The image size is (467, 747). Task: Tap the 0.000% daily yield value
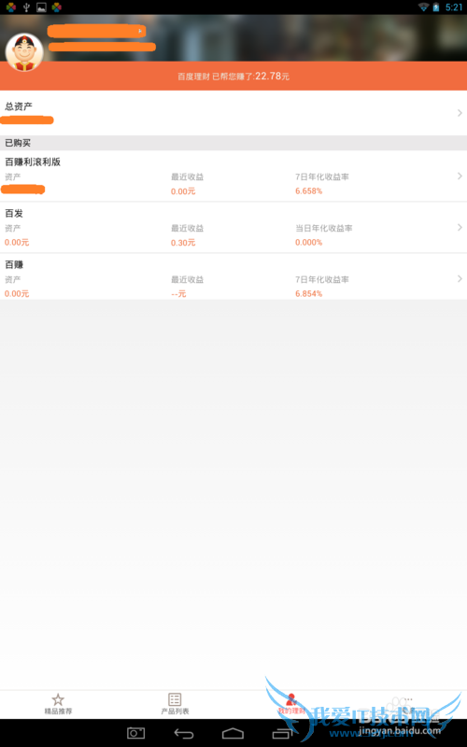pyautogui.click(x=309, y=243)
